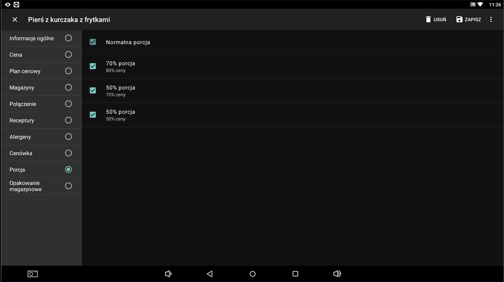Viewport: 504px width, 282px height.
Task: Tap the Android back triangle button
Action: pyautogui.click(x=210, y=274)
